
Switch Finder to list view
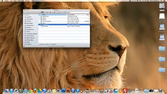[42, 12]
